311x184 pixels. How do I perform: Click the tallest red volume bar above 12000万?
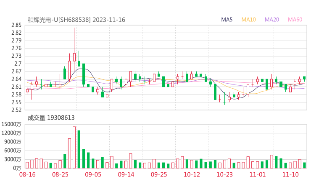74,148
